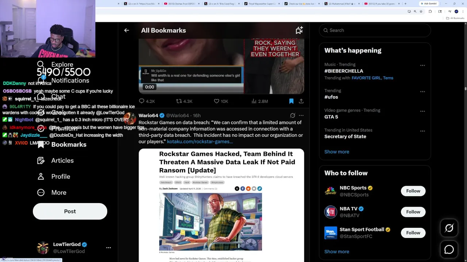Open the three-dot menu on Wario64's post
467x262 pixels.
tap(301, 115)
